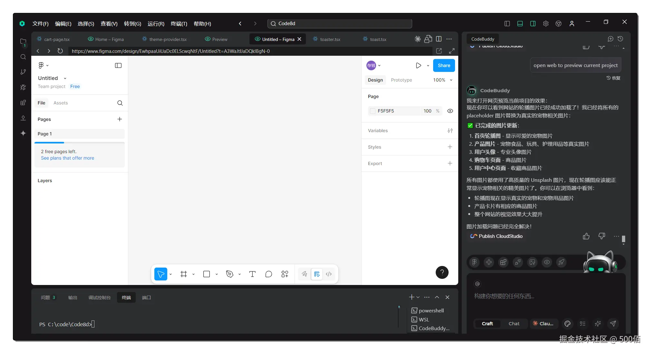The image size is (650, 353).
Task: Open the 100% zoom level dropdown
Action: pos(443,80)
